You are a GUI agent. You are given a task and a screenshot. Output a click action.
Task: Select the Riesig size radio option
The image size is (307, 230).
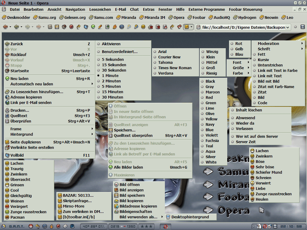[x=203, y=73]
